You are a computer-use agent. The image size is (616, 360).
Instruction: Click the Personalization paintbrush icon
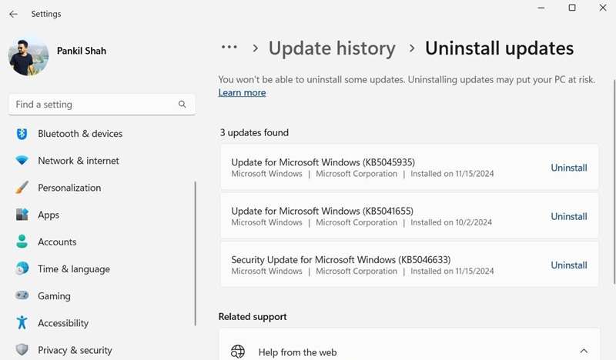[22, 188]
